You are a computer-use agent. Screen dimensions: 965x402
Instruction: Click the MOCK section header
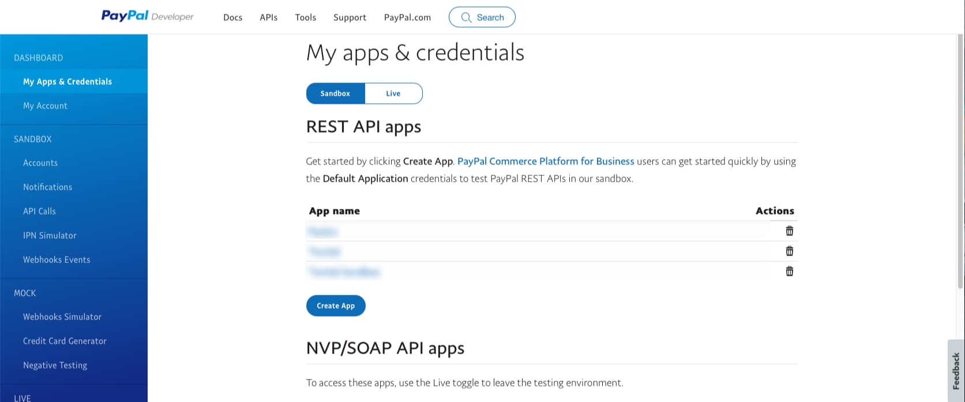point(25,293)
